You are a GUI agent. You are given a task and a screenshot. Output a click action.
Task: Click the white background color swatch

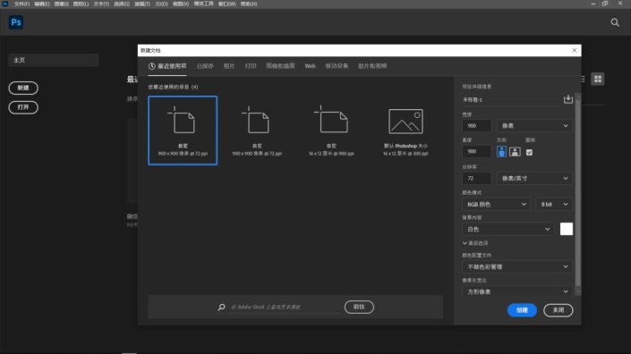point(567,229)
